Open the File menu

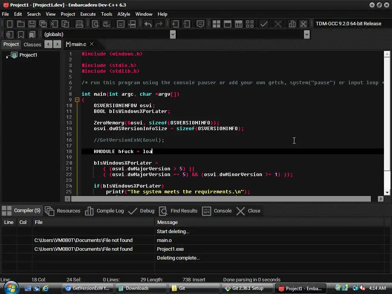(5, 14)
